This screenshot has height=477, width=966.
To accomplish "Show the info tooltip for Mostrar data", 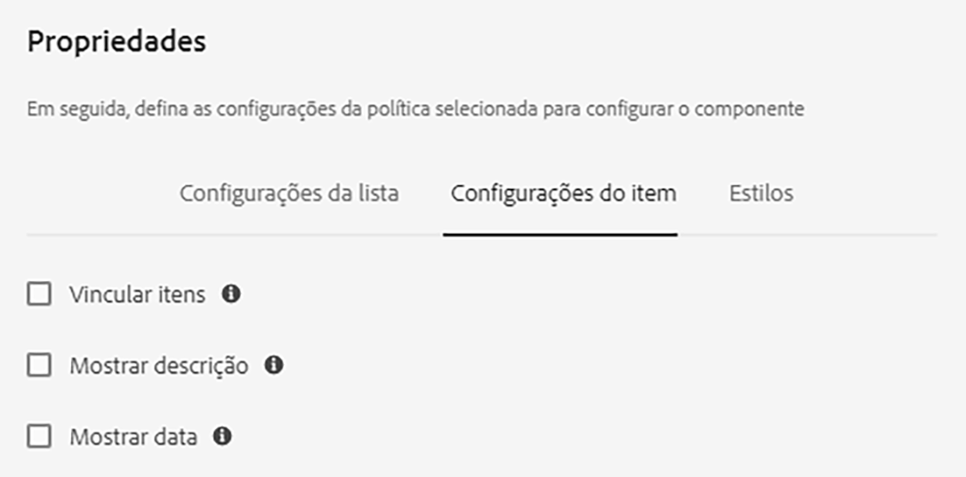I will pos(222,437).
